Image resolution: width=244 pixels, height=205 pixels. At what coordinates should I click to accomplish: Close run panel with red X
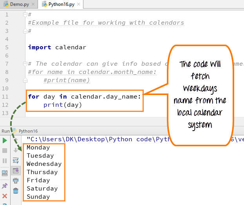coord(5,196)
